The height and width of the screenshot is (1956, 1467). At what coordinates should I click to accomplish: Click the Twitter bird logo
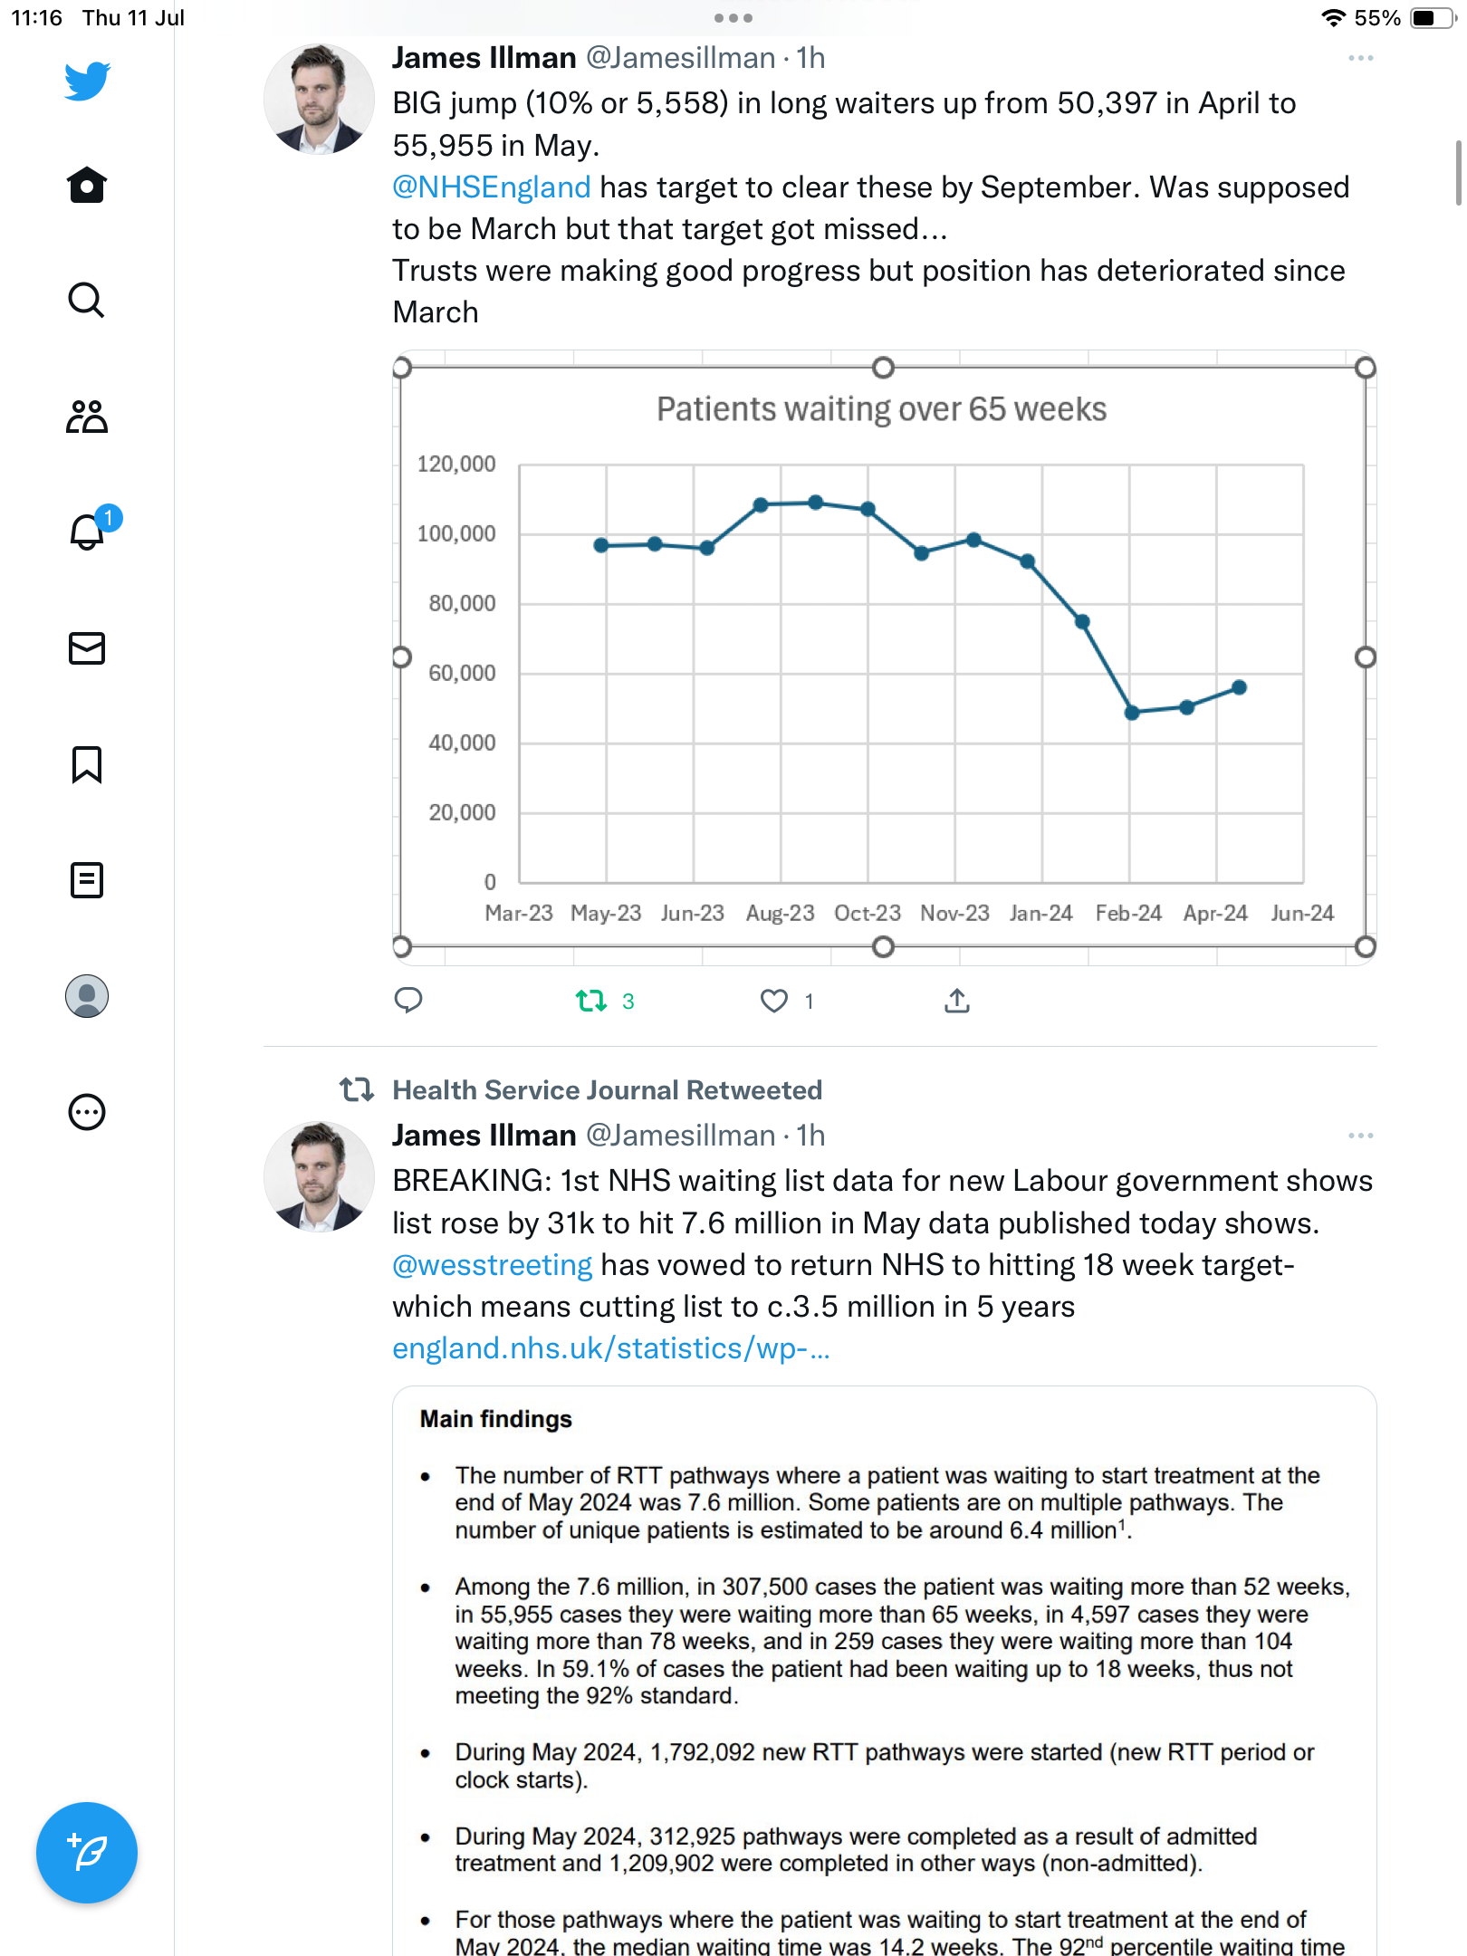(x=87, y=81)
